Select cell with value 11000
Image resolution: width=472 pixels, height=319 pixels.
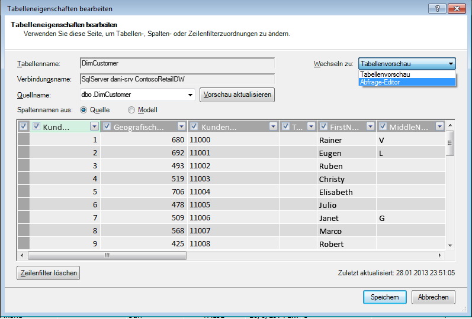pos(233,139)
